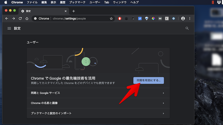Viewport: 223px width, 125px height.
Task: Expand 同期と Google サービス row
Action: pos(98,93)
